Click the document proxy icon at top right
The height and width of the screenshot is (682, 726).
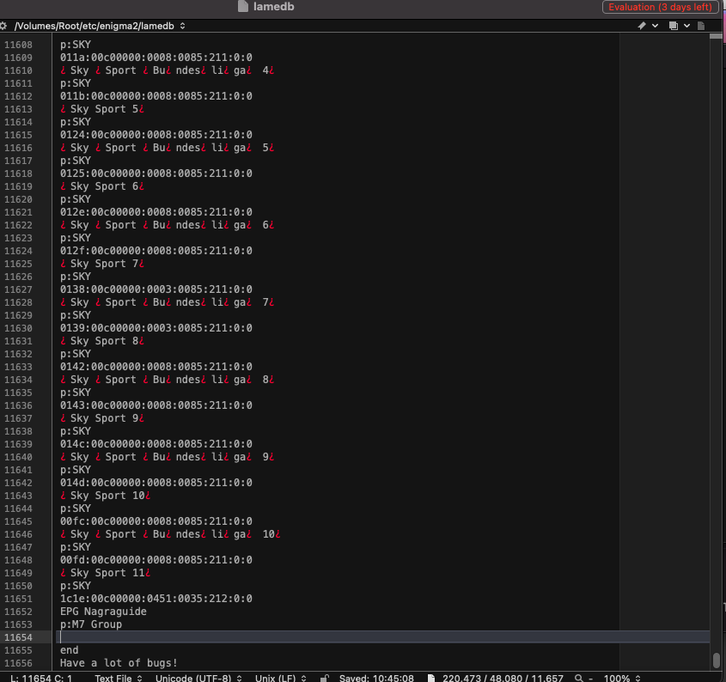[704, 27]
